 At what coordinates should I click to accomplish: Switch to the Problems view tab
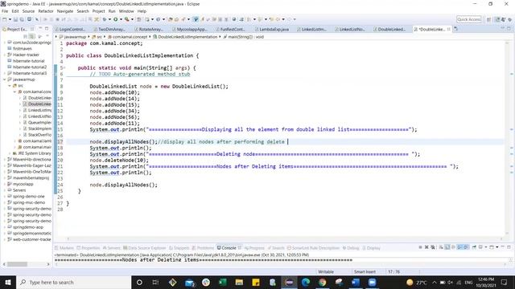tap(203, 248)
